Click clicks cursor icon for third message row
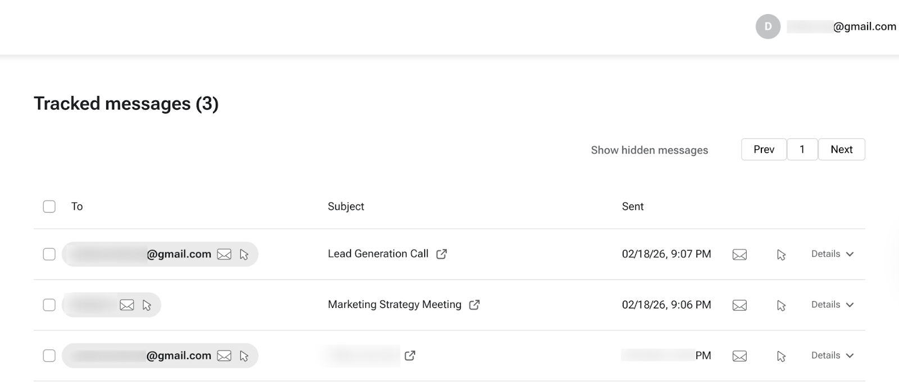 coord(782,356)
